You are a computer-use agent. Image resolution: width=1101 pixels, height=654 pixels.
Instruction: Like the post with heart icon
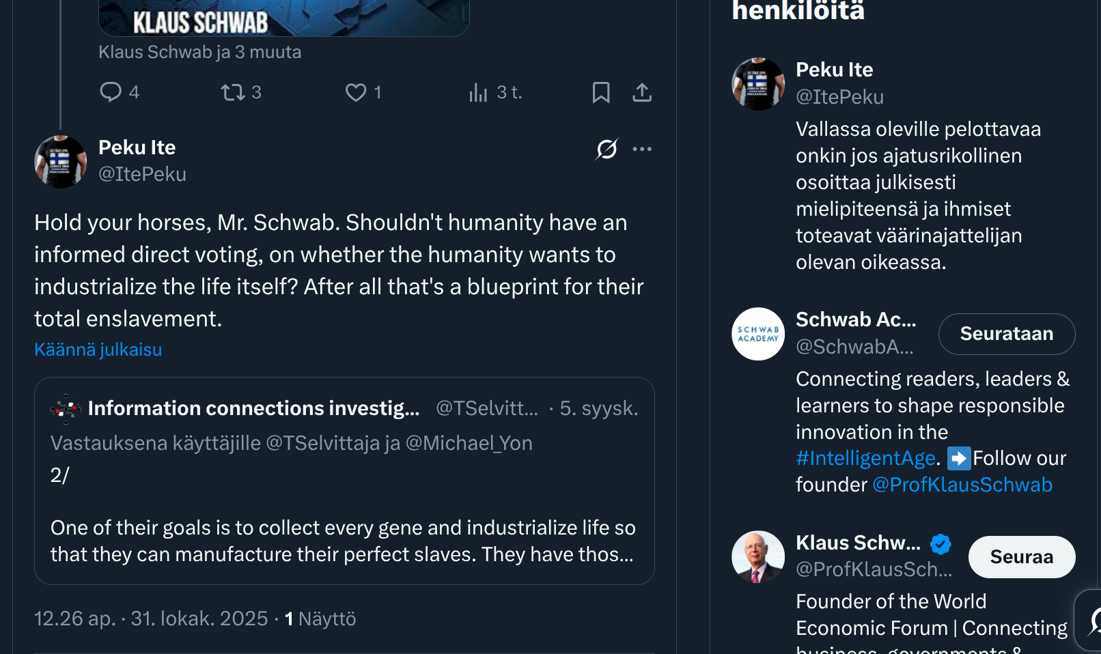355,92
